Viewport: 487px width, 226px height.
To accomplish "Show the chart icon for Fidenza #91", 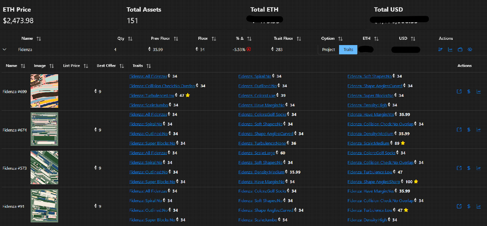I will [x=479, y=206].
